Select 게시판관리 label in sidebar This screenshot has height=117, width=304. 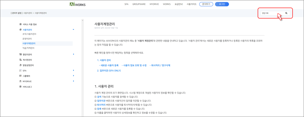pos(27,60)
